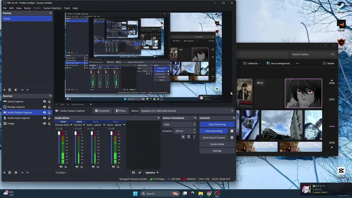Screen dimensions: 352x198
Task: Pause recording with the pause icon
Action: pyautogui.click(x=232, y=131)
